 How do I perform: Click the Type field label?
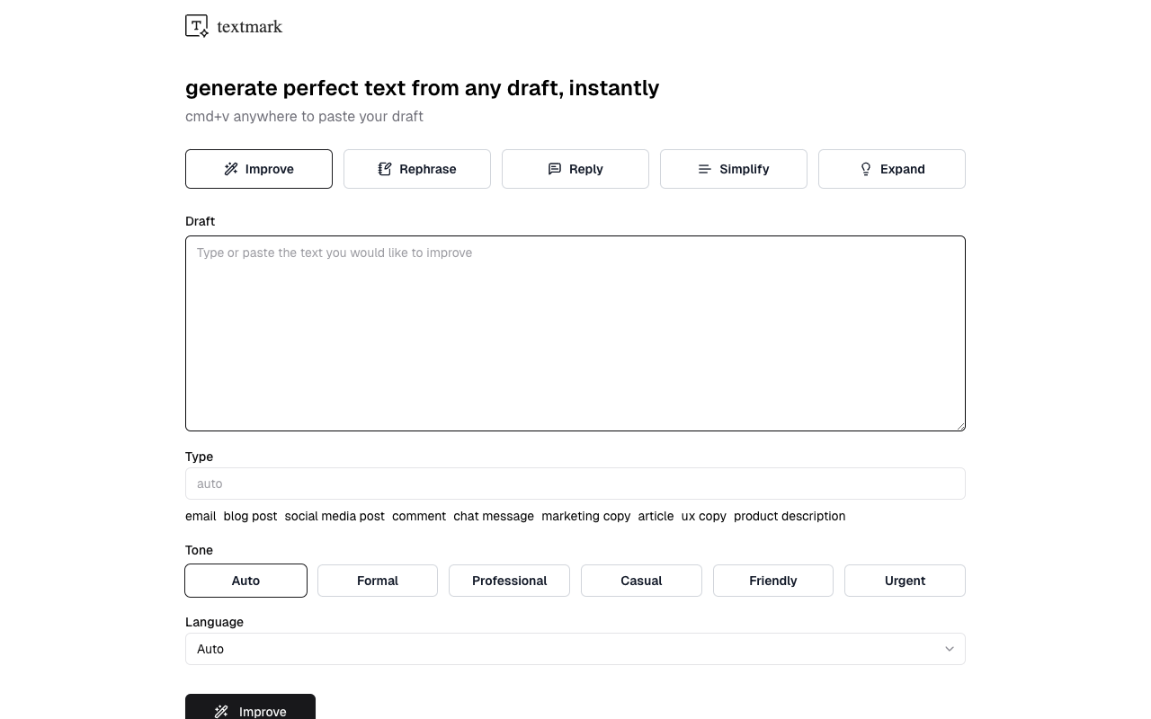199,457
